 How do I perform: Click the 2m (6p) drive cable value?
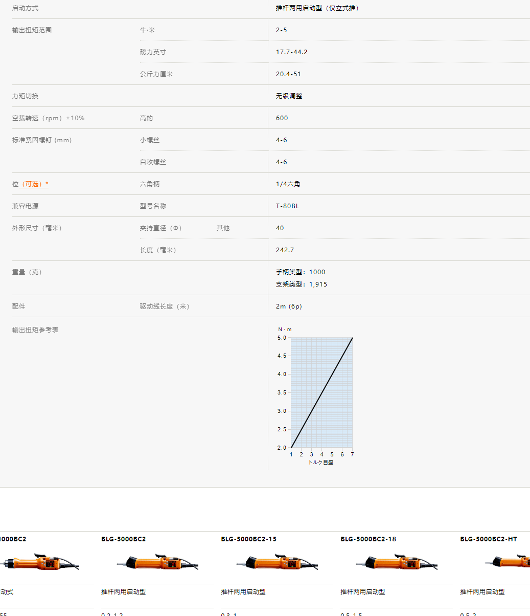[x=289, y=306]
